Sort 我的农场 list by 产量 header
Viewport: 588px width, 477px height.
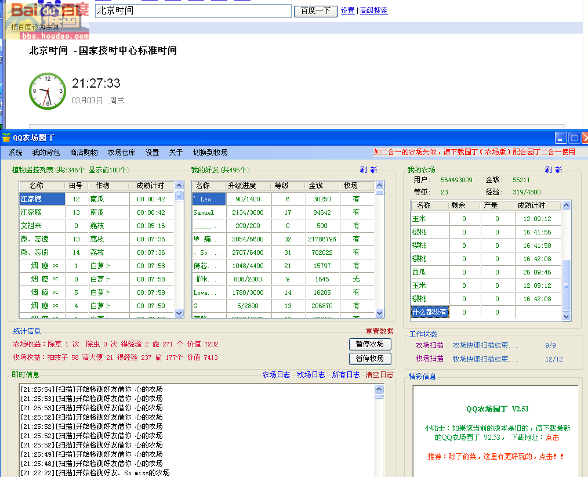coord(491,205)
